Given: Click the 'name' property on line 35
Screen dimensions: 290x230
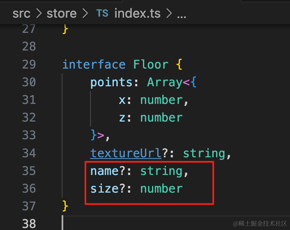Looking at the screenshot, I should point(104,171).
